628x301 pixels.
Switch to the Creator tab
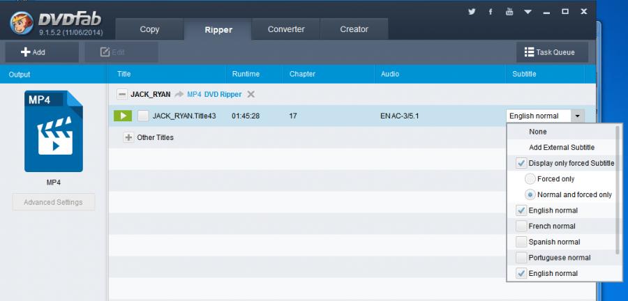354,29
